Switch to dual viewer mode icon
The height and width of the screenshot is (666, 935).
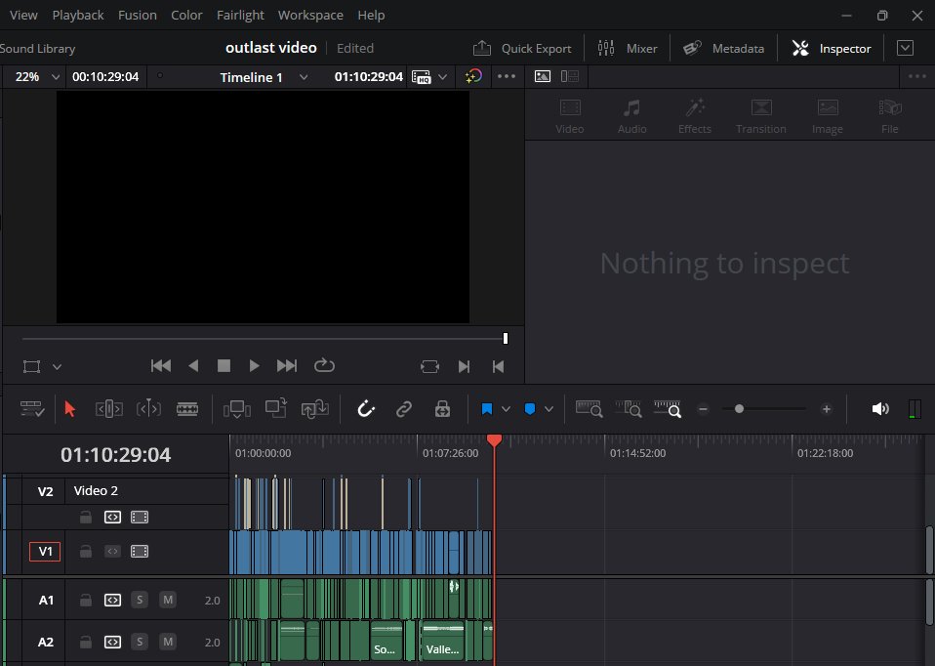[570, 76]
